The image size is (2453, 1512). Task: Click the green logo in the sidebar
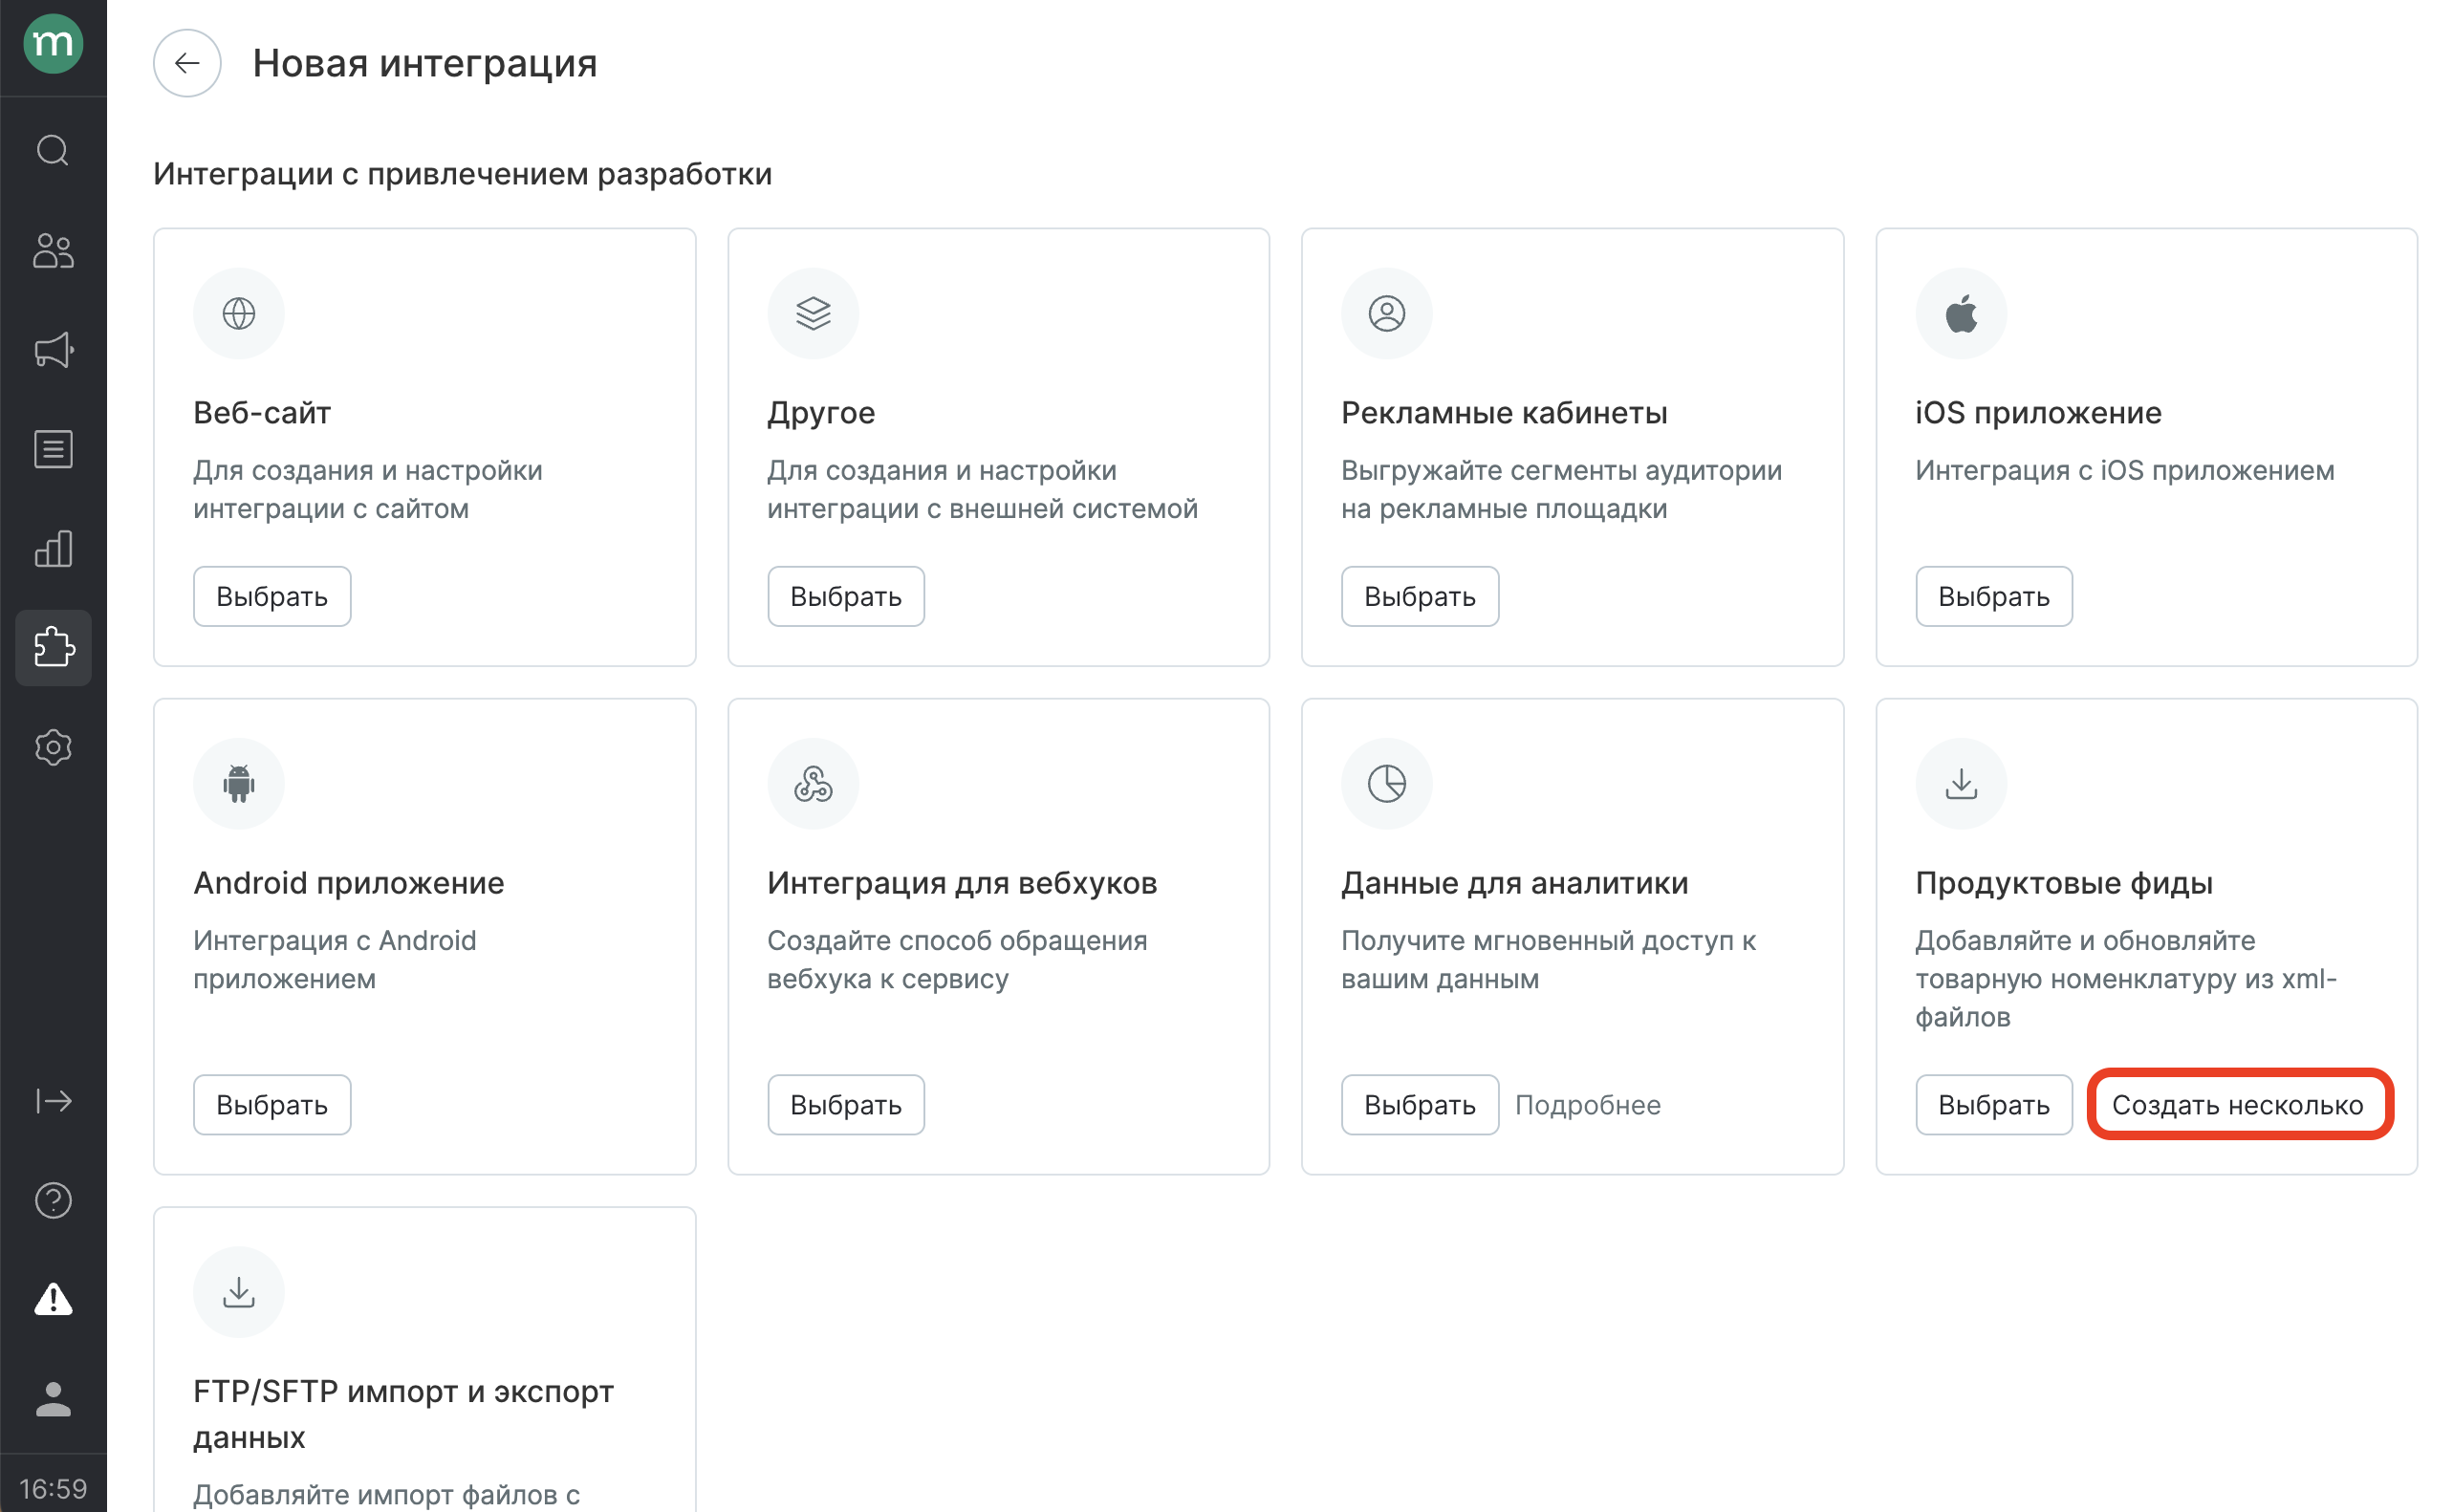53,44
